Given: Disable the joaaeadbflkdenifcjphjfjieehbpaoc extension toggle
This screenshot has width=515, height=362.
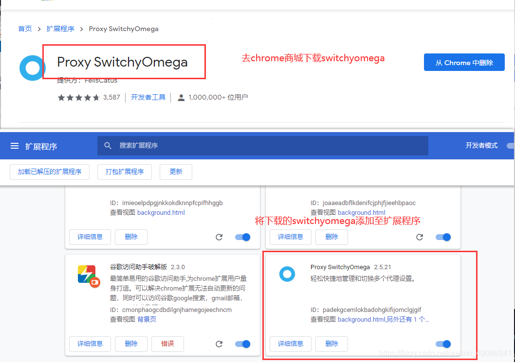Looking at the screenshot, I should point(443,237).
